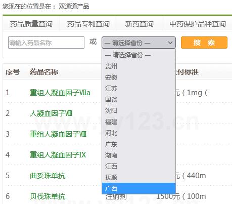Select 湖南 from the list

pos(138,155)
